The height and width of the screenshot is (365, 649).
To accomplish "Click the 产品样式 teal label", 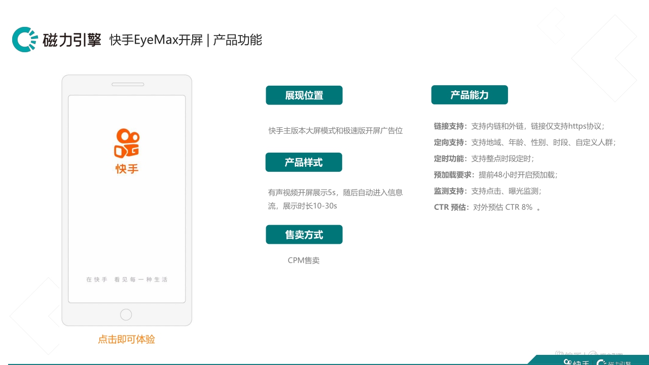I will pos(304,162).
